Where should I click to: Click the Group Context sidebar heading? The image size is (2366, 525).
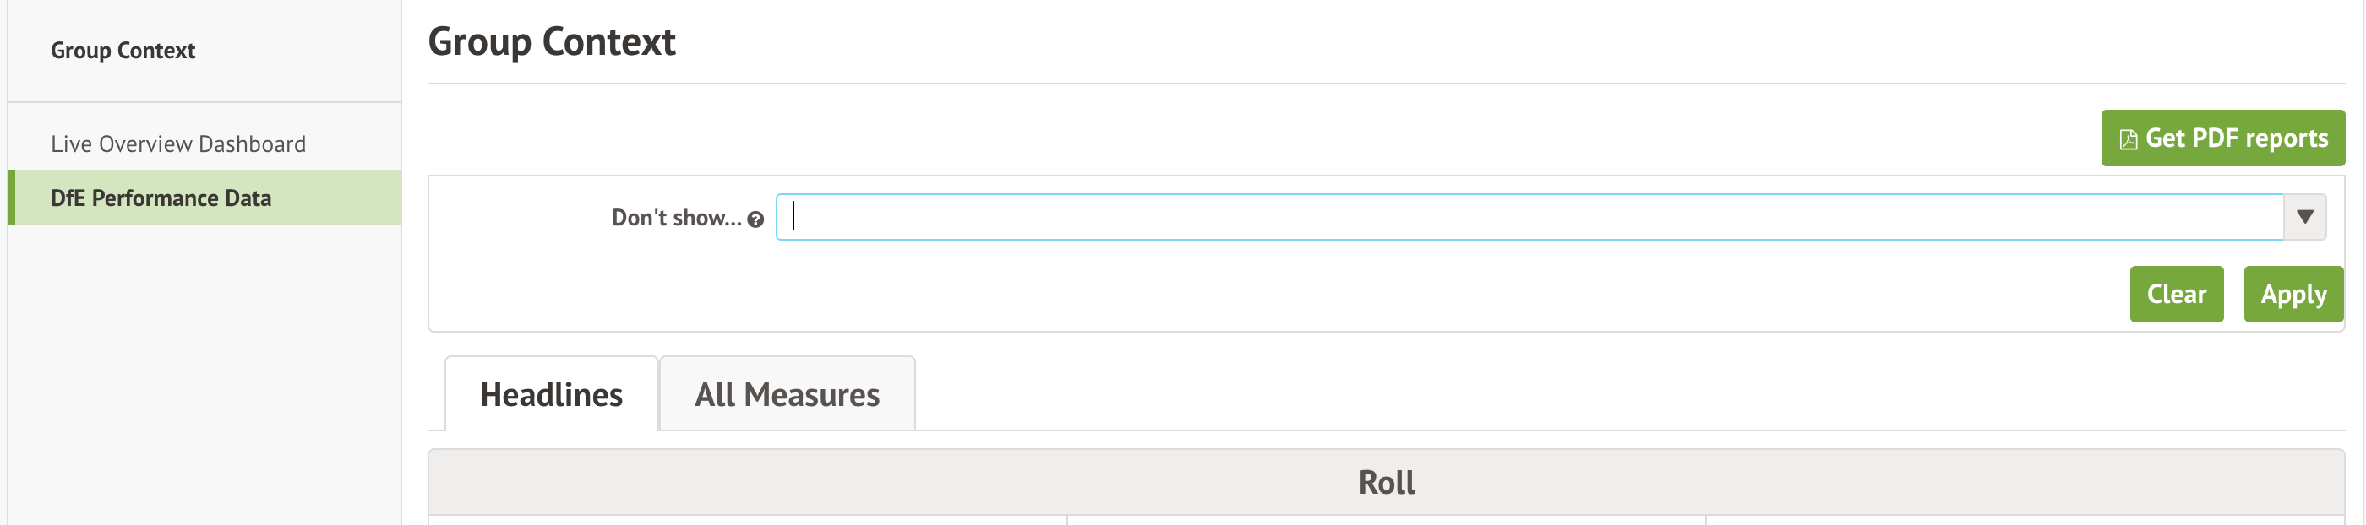click(123, 51)
